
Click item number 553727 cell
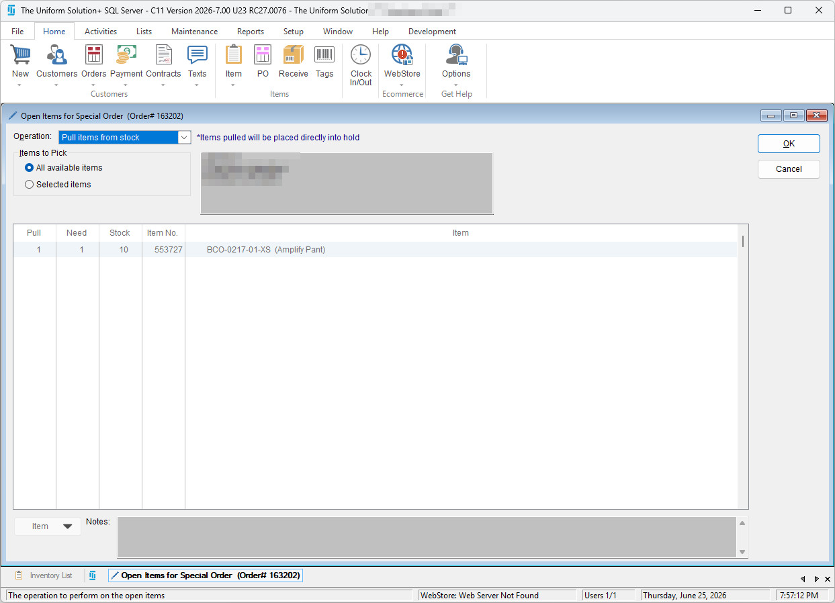tap(163, 250)
